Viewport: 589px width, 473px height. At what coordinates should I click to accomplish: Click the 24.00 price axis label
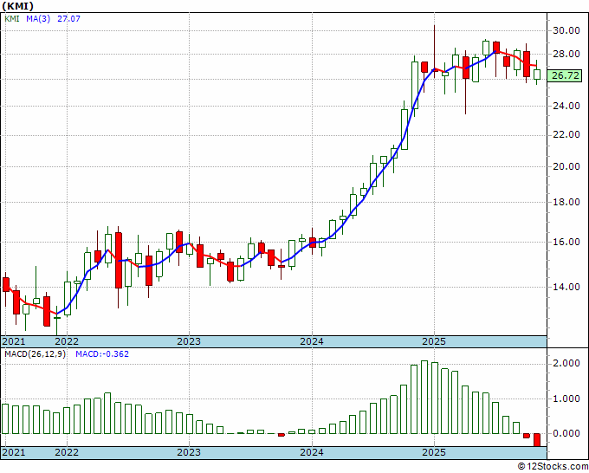(566, 106)
